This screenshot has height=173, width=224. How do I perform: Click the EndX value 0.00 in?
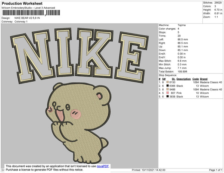coord(181,54)
